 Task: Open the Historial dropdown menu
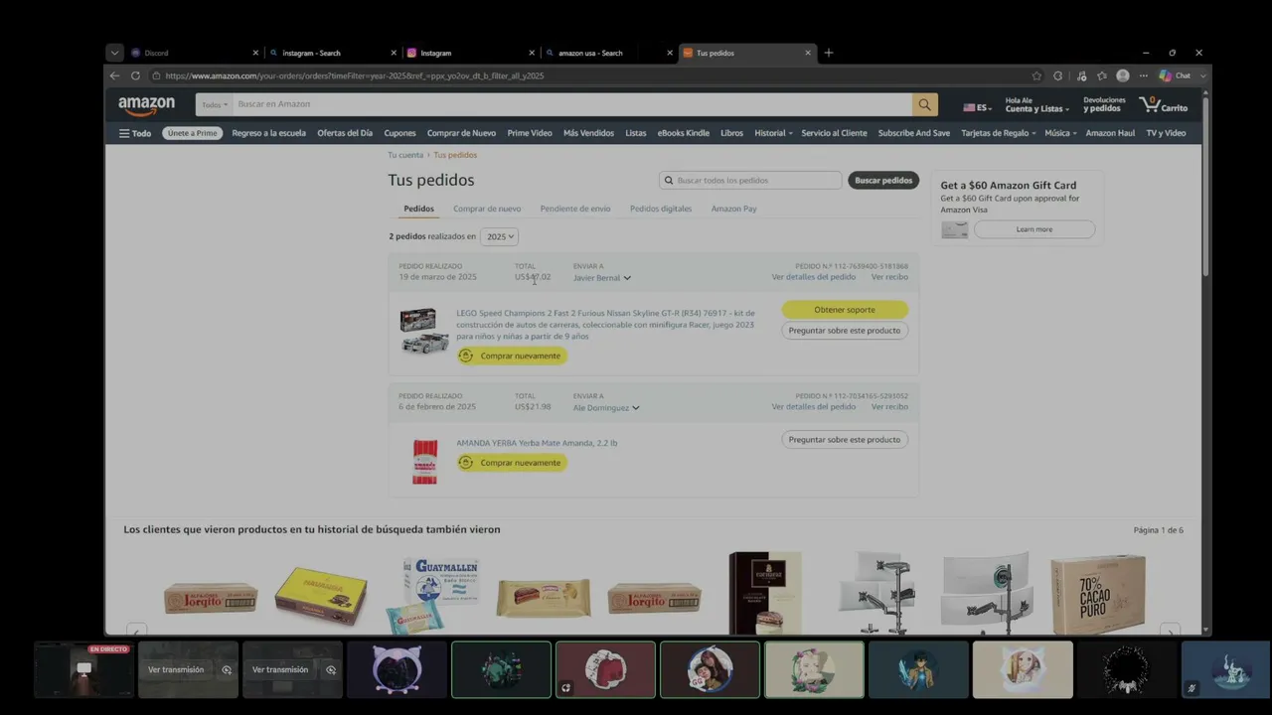773,133
